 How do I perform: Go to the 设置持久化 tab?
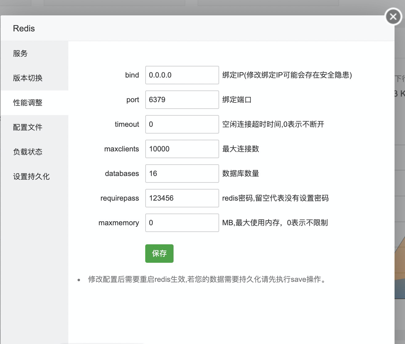tap(34, 177)
